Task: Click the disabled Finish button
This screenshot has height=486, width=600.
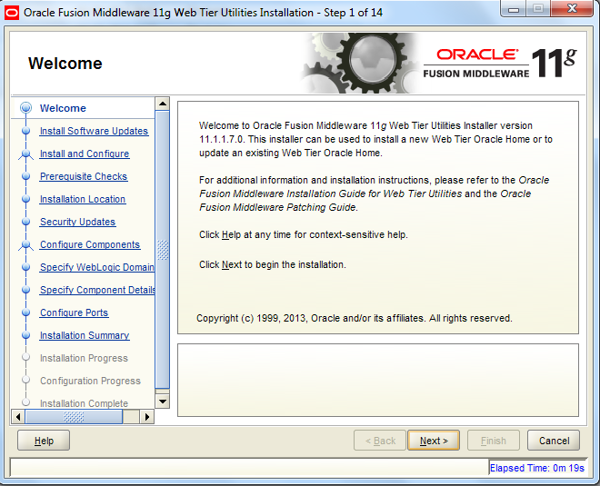Action: tap(494, 441)
